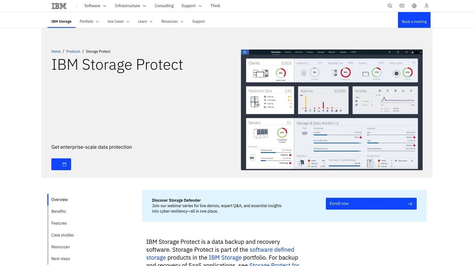474x266 pixels.
Task: Select Resources in the side navigation
Action: (x=60, y=247)
